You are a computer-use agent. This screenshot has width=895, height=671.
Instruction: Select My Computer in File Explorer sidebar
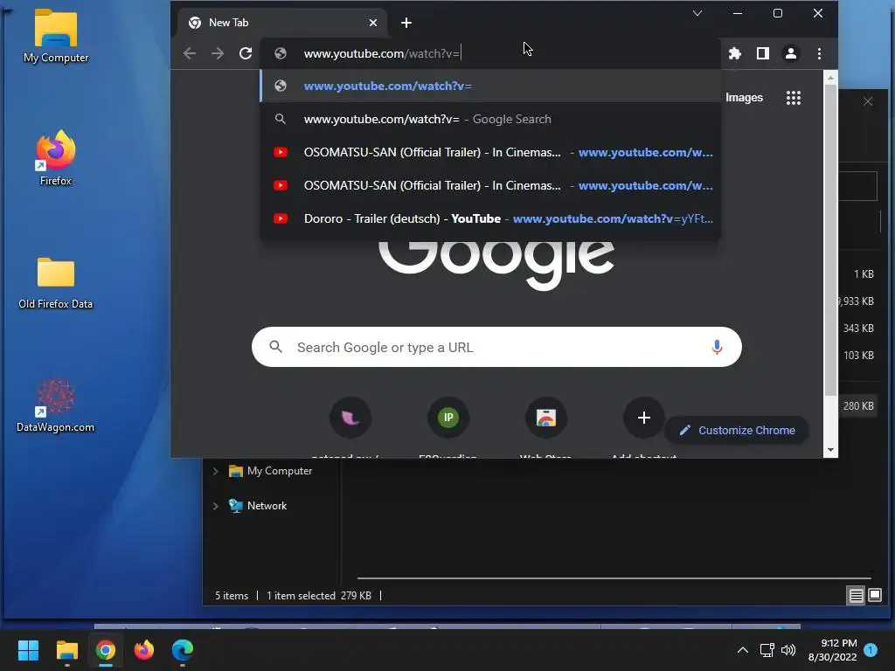[271, 471]
